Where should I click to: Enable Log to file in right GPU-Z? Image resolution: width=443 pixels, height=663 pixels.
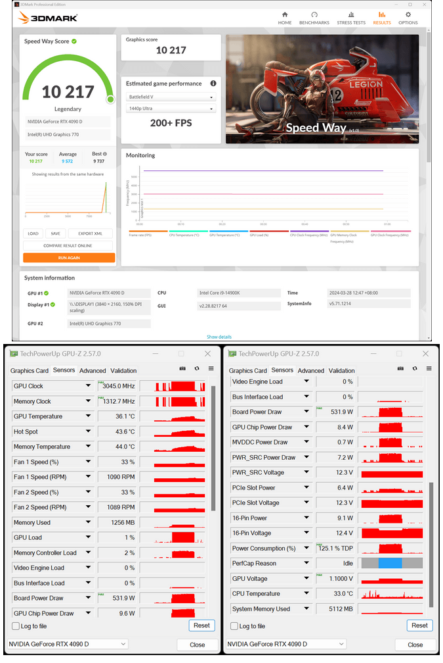pos(234,626)
